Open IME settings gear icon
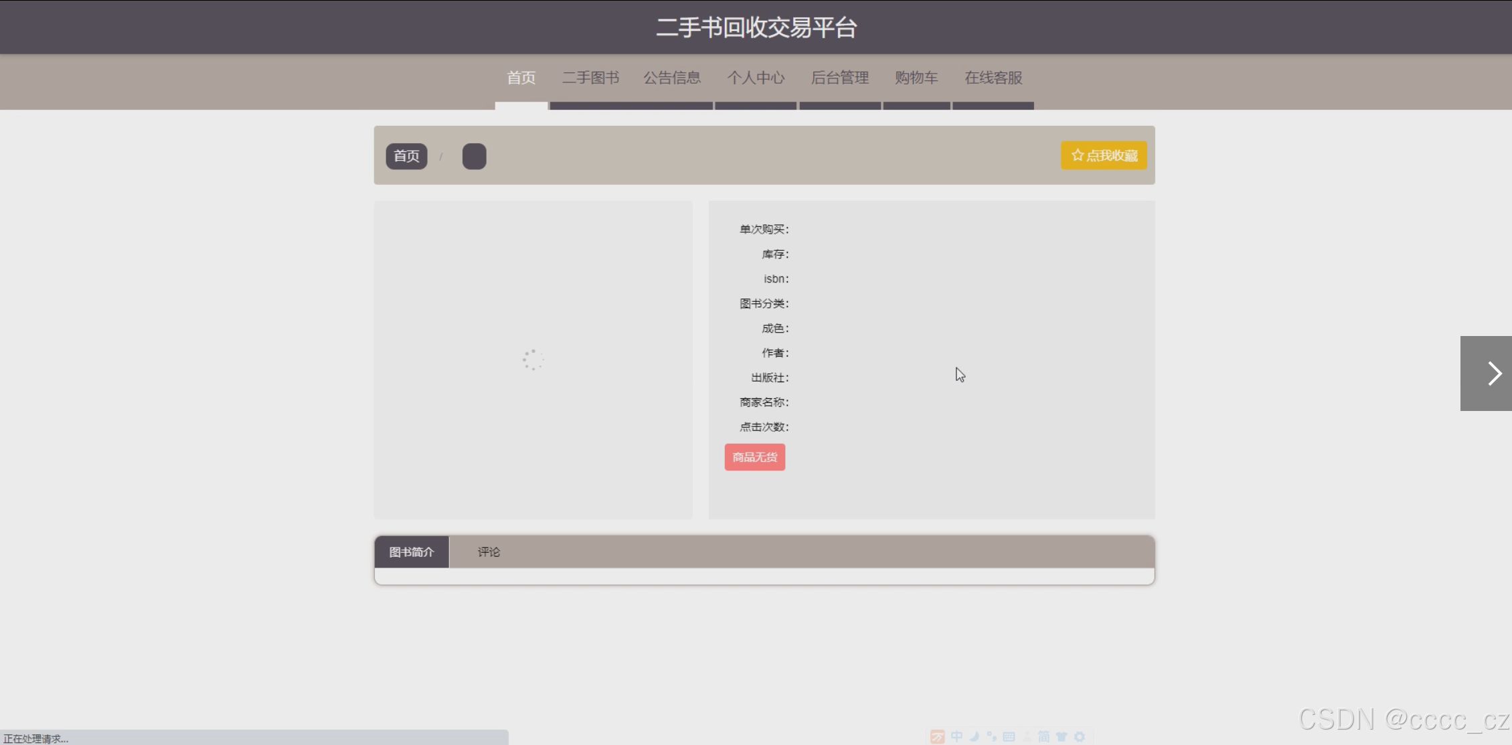 click(x=1079, y=737)
